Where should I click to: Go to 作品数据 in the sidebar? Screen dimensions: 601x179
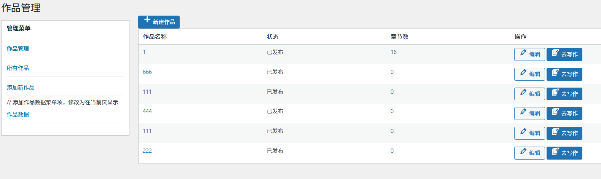point(18,115)
